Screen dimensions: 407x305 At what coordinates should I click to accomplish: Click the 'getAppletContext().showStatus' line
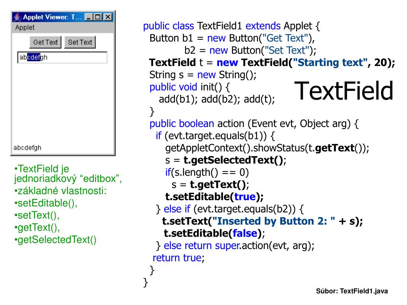(267, 148)
